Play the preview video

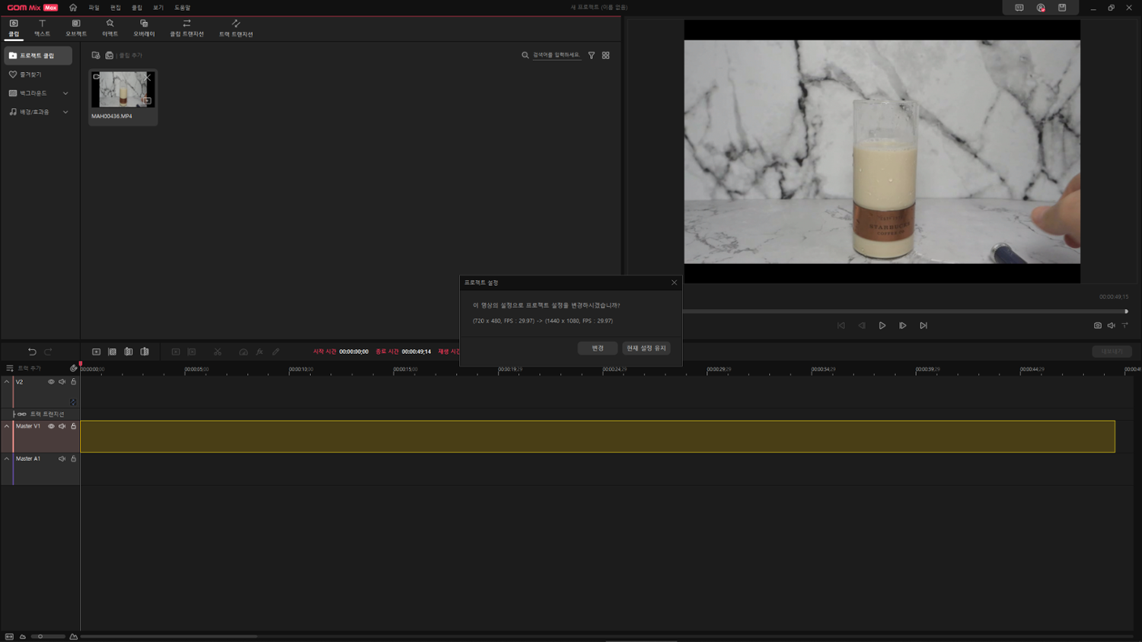point(882,326)
